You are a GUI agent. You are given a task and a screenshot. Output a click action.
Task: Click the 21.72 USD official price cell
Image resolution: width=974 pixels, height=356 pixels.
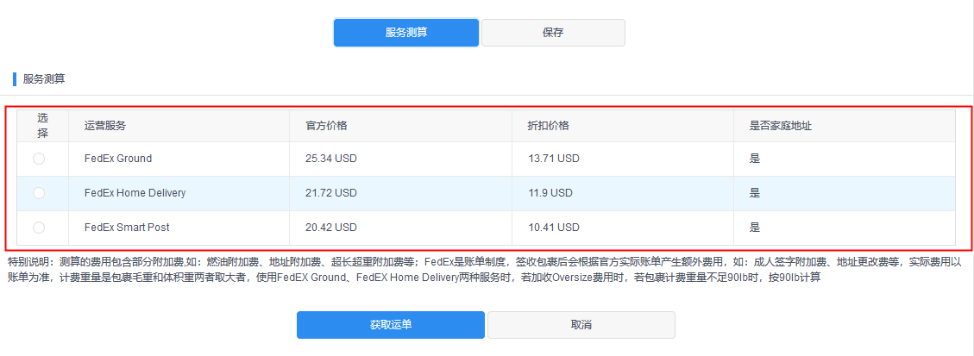coord(331,193)
